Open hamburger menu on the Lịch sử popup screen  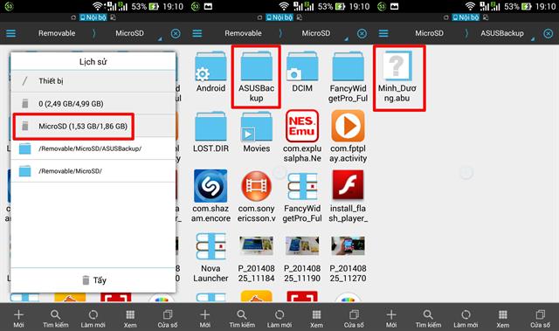(10, 33)
